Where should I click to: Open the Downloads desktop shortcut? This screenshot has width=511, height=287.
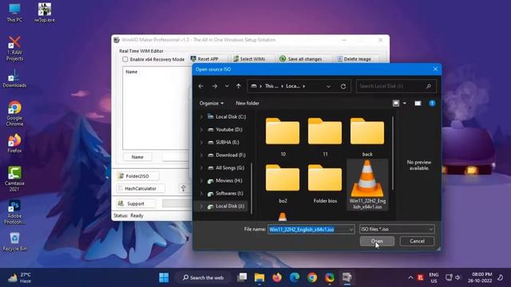(x=14, y=78)
